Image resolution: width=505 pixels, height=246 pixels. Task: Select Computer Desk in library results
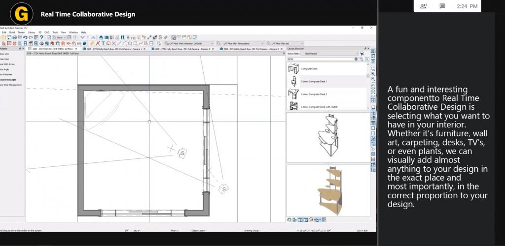pyautogui.click(x=326, y=69)
